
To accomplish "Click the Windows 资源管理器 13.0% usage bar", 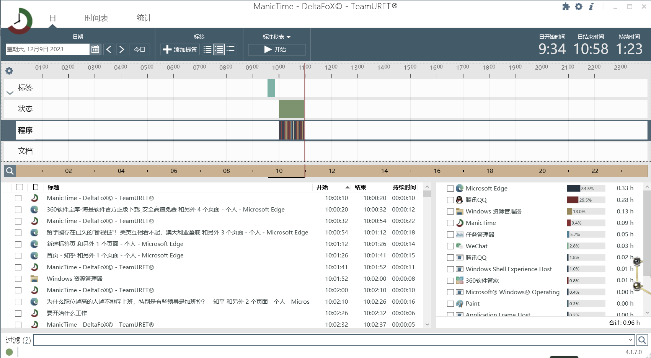I will click(586, 211).
